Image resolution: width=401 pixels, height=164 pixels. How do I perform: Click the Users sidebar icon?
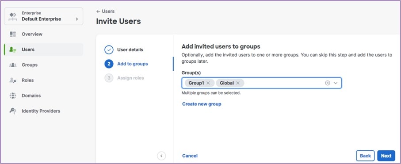click(x=13, y=50)
